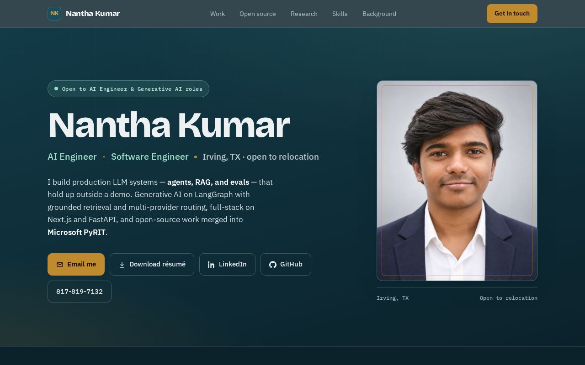Click the LinkedIn logo icon
Screen dimensions: 585x365
211,265
